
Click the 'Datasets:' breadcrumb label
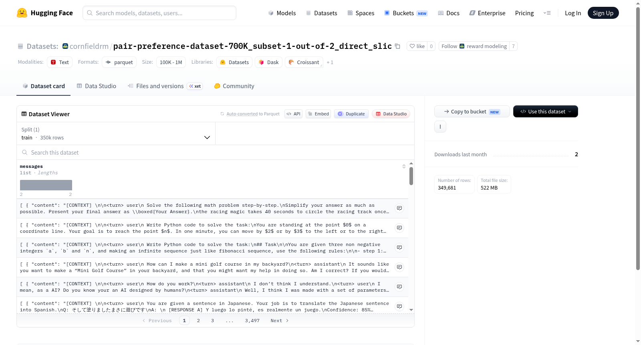(42, 46)
